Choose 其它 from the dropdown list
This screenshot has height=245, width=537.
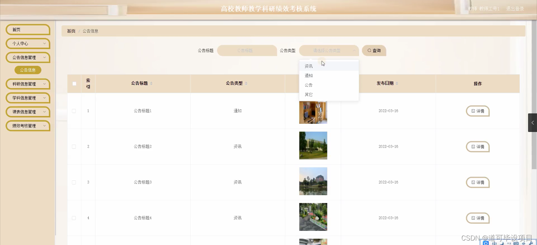pyautogui.click(x=329, y=95)
